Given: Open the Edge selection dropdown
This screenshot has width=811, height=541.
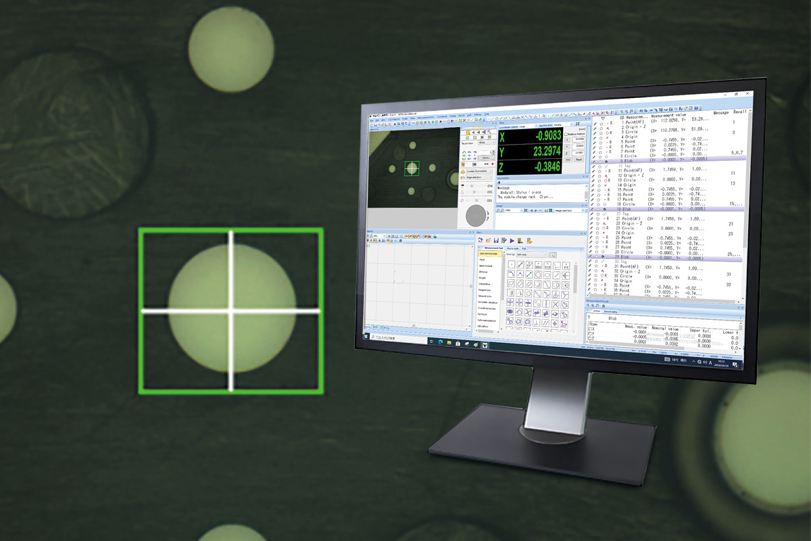Looking at the screenshot, I should (479, 177).
